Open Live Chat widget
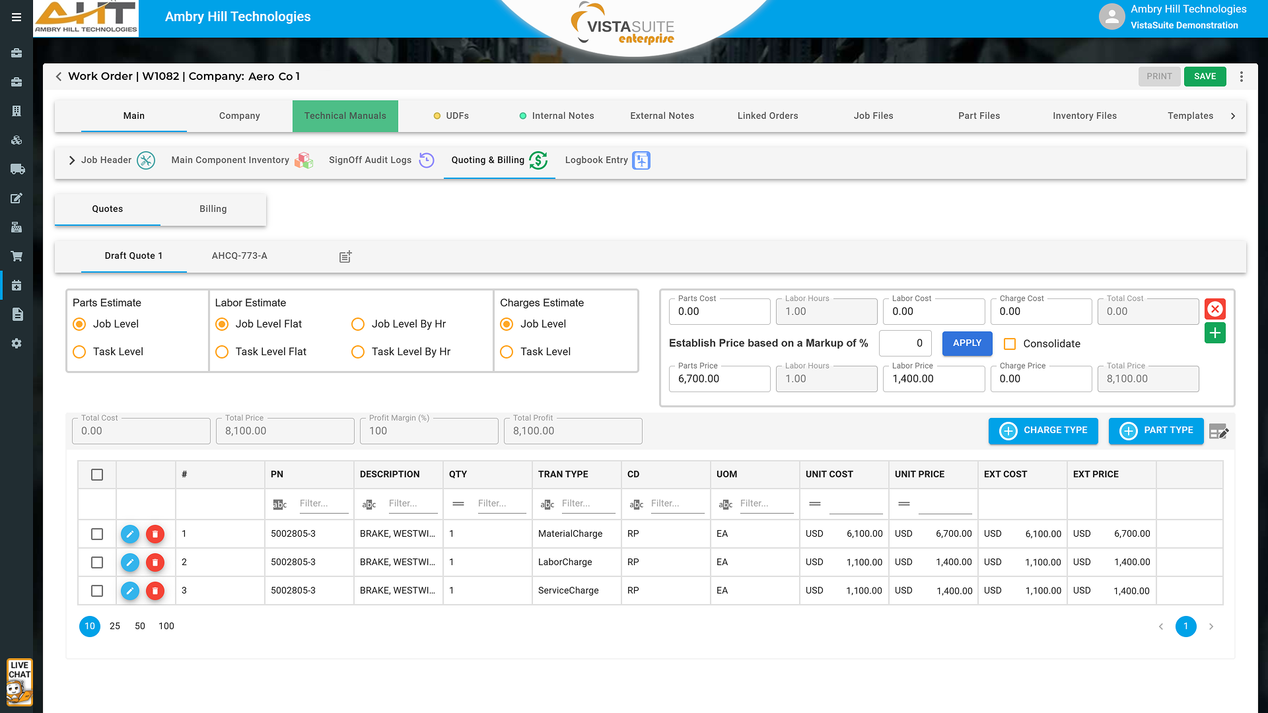Image resolution: width=1268 pixels, height=713 pixels. (19, 682)
